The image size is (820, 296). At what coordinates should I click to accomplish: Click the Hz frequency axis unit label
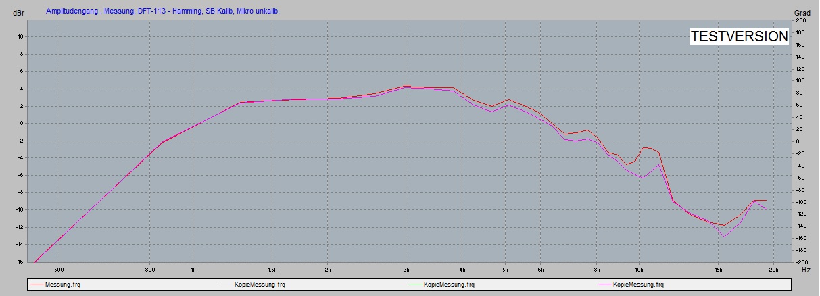point(805,269)
